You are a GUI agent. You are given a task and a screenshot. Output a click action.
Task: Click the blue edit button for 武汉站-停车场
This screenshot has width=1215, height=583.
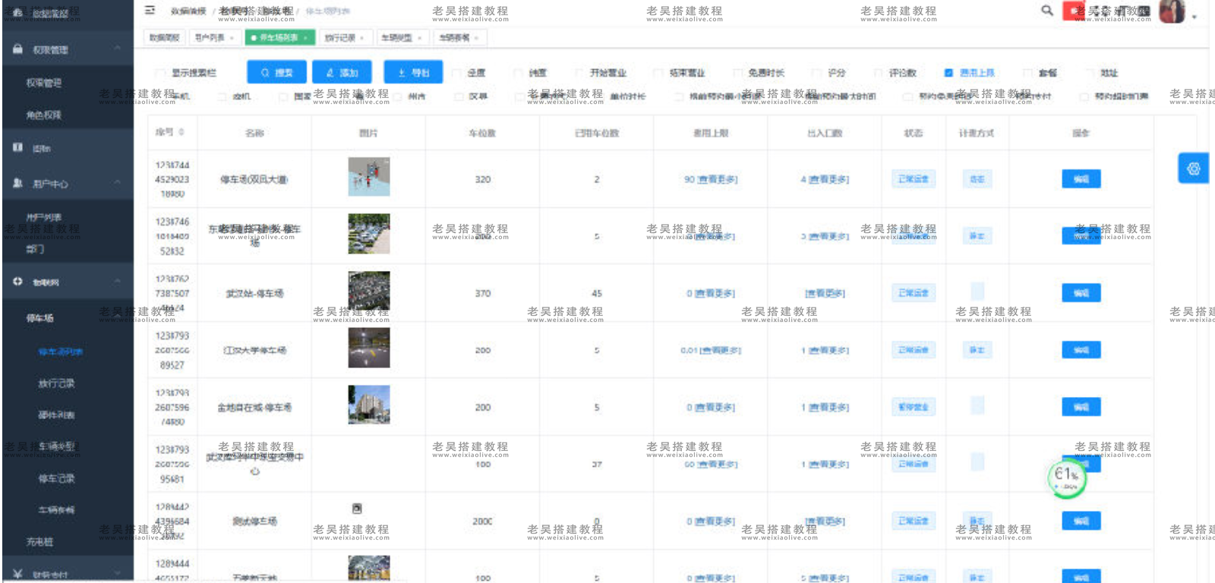(1081, 292)
